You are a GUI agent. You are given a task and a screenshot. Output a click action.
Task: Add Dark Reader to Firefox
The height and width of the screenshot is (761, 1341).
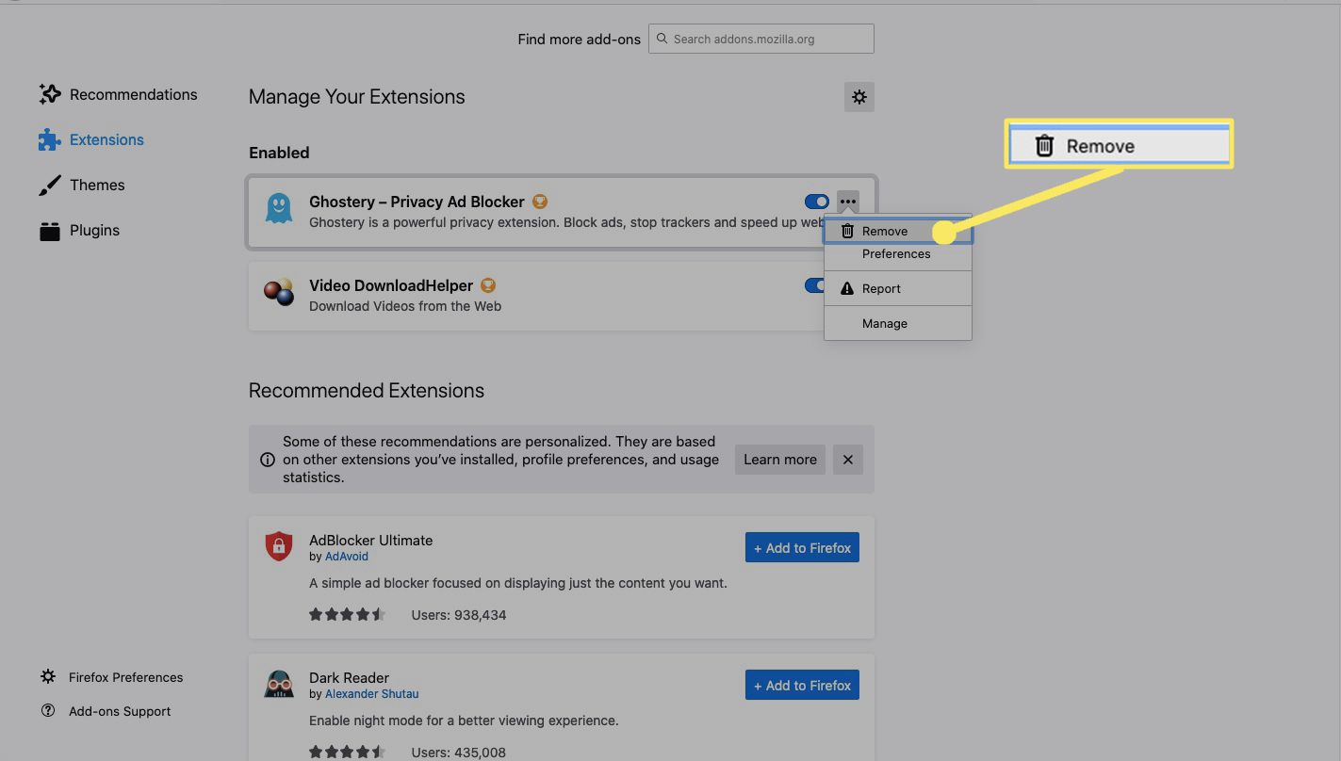tap(802, 686)
